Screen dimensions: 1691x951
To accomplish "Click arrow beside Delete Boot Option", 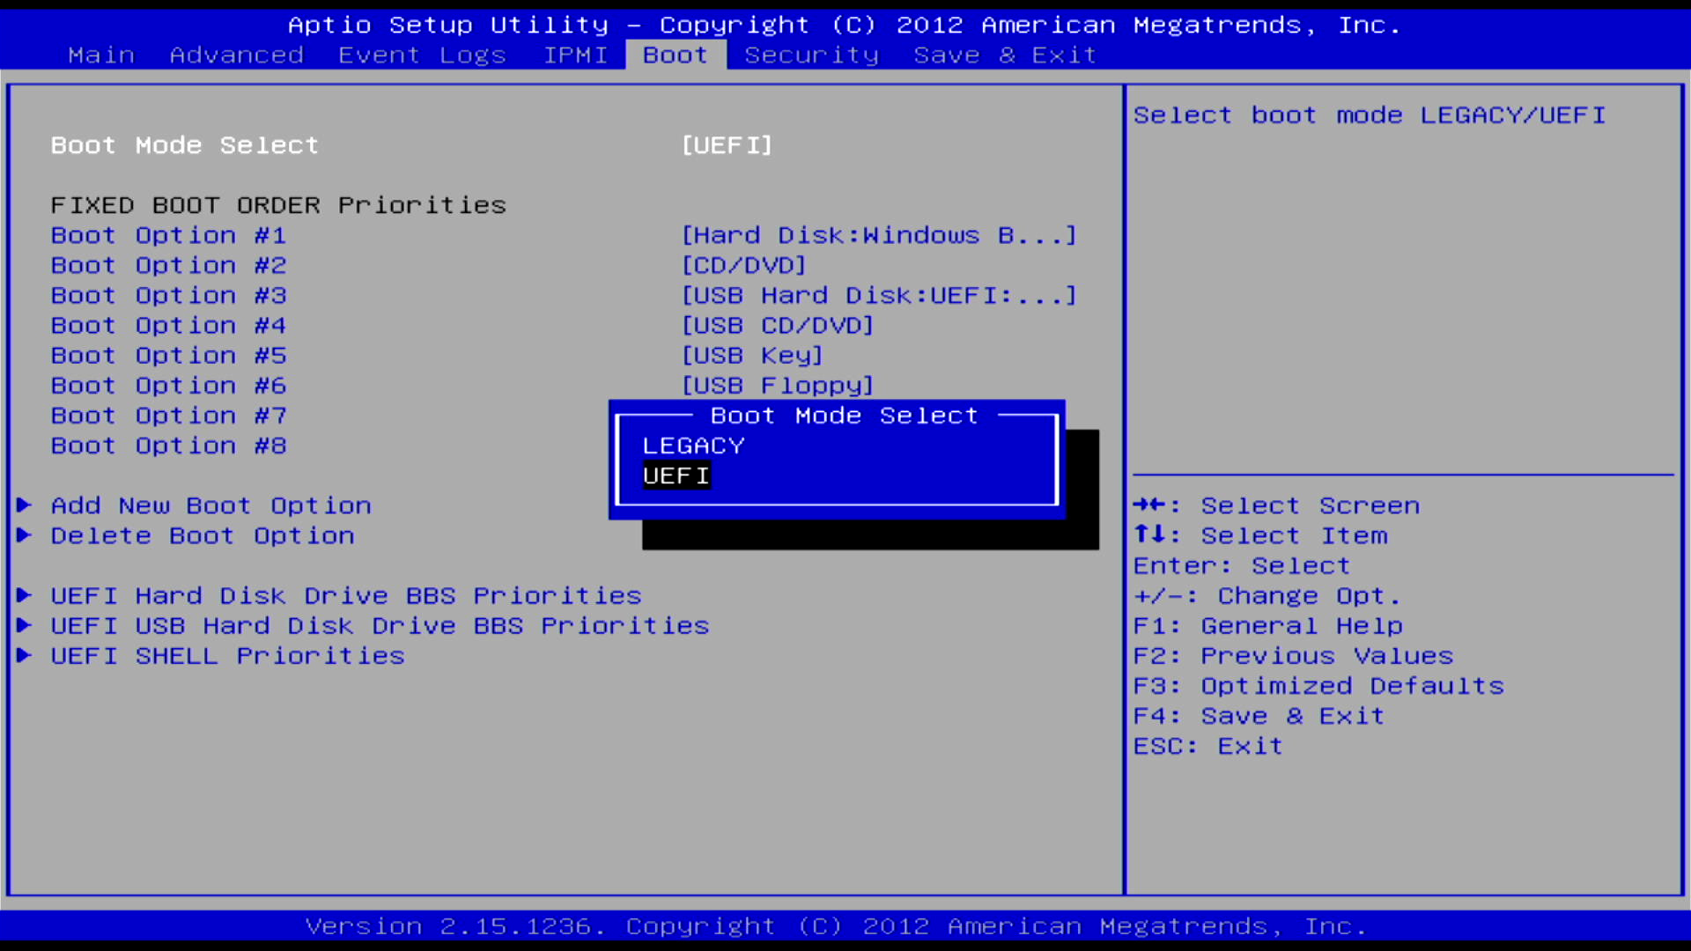I will 25,535.
